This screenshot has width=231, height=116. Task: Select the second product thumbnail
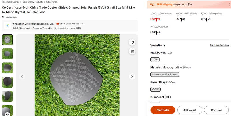coord(7,54)
